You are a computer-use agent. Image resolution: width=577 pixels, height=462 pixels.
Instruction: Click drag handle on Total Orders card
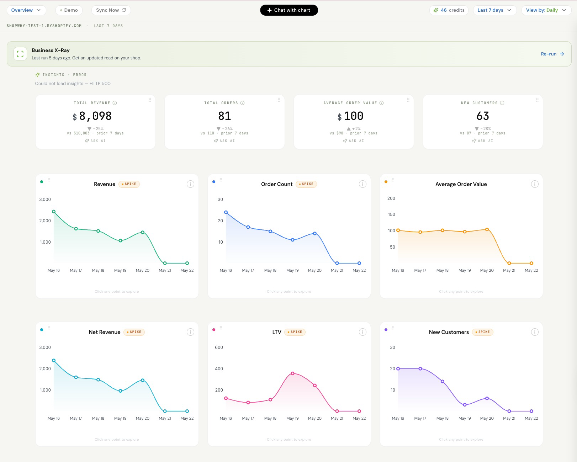(279, 100)
